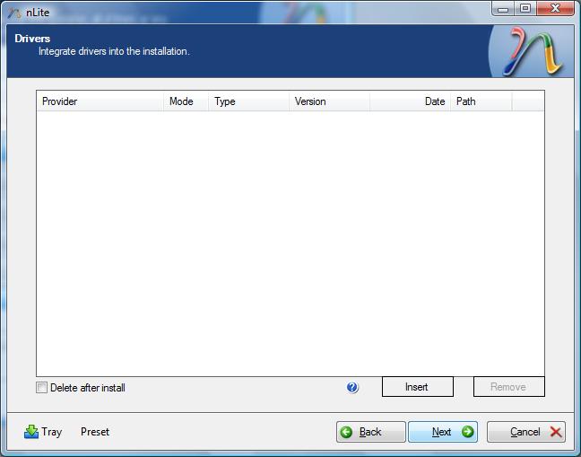This screenshot has width=581, height=457.
Task: Go to Back page
Action: tap(371, 432)
